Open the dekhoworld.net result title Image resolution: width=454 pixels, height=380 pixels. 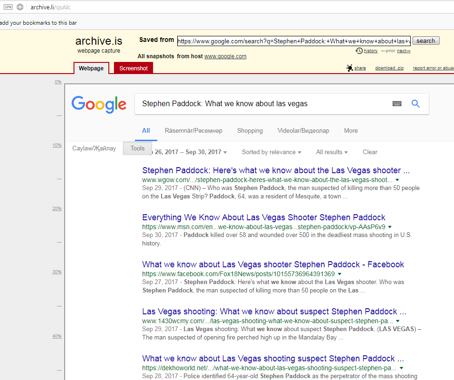(x=273, y=359)
